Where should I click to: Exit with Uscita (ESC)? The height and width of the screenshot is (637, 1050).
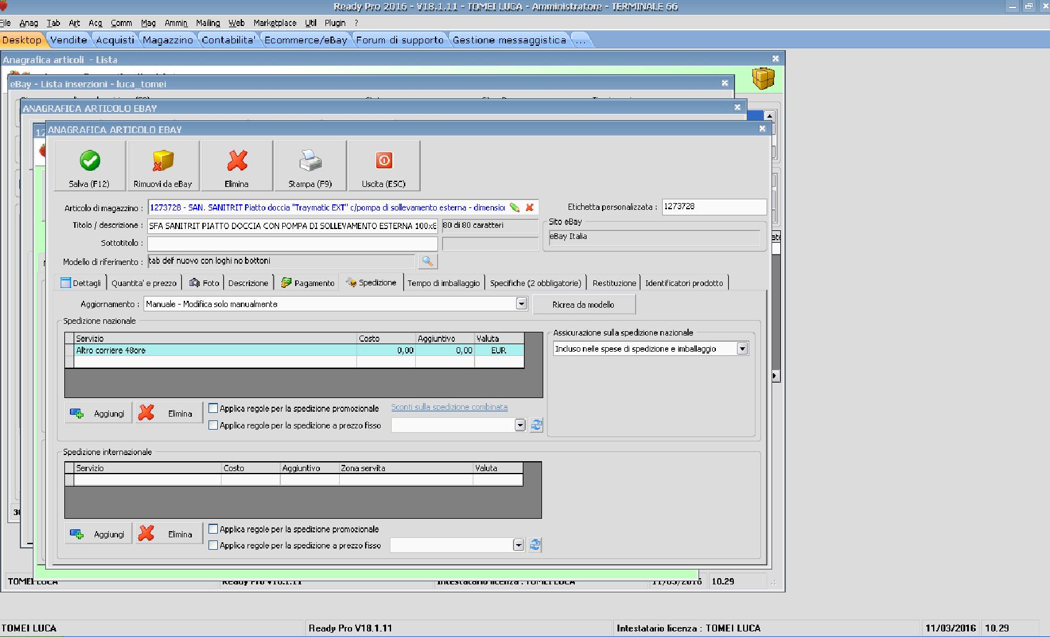click(x=384, y=165)
